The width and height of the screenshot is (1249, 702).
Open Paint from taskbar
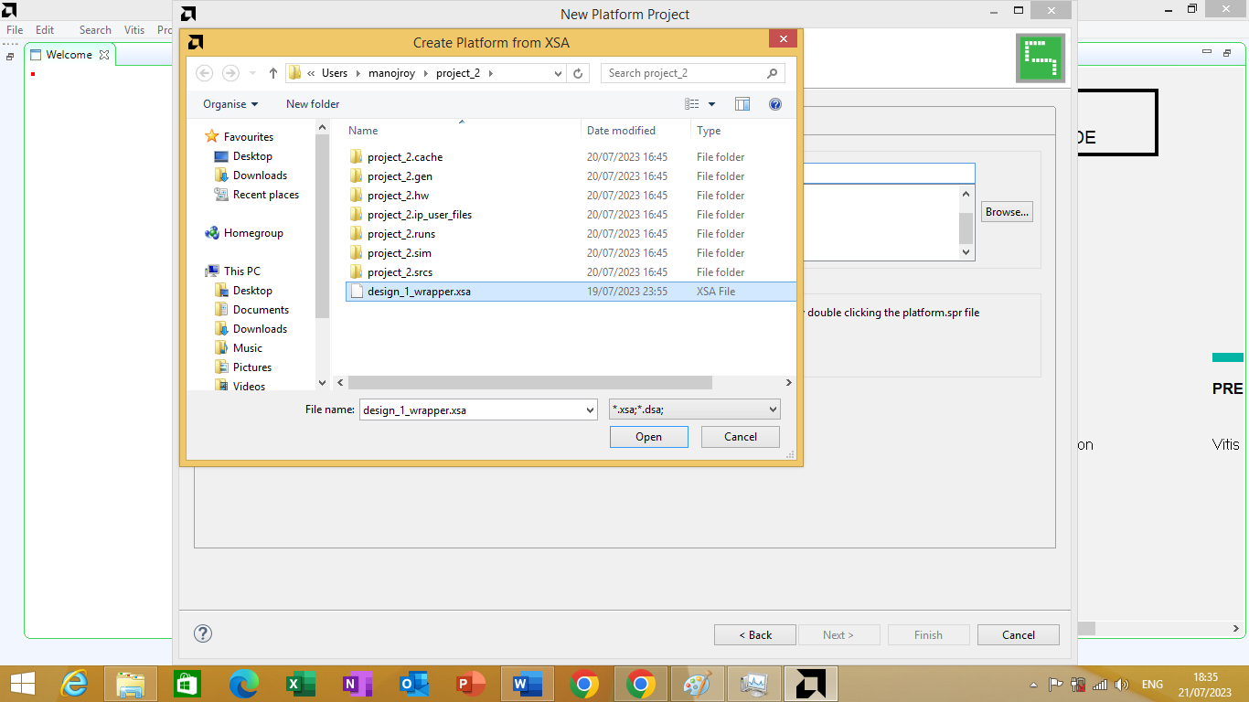[698, 684]
